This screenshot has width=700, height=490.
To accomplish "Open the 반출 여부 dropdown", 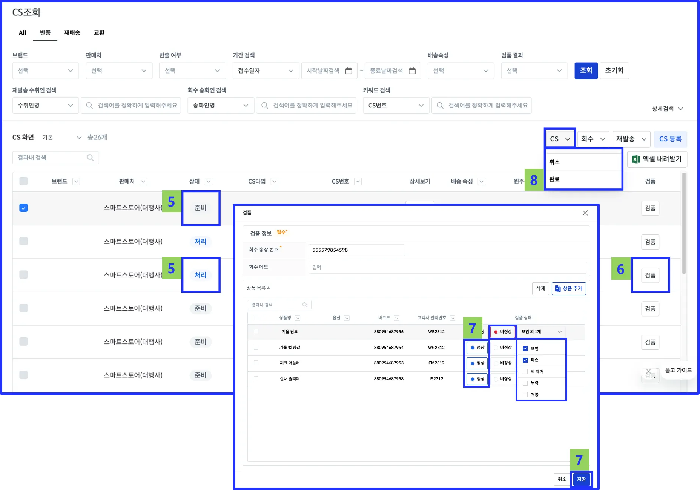I will pyautogui.click(x=192, y=71).
